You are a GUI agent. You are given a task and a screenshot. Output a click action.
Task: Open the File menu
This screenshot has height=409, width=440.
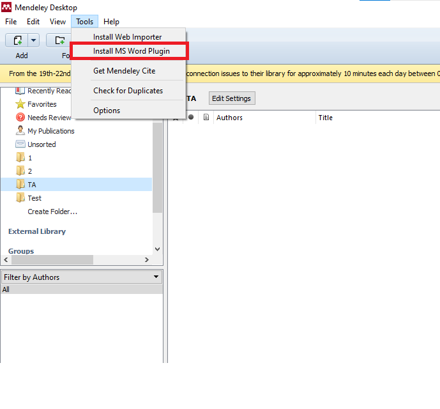click(11, 22)
